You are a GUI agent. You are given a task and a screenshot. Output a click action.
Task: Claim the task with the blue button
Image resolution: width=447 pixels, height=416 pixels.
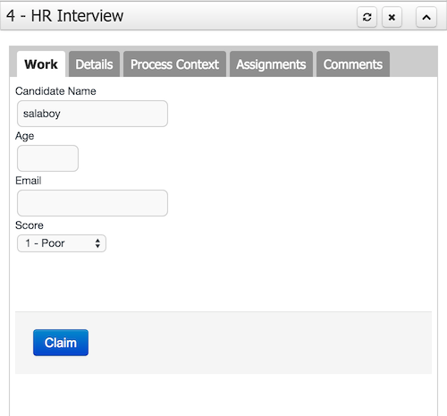61,343
